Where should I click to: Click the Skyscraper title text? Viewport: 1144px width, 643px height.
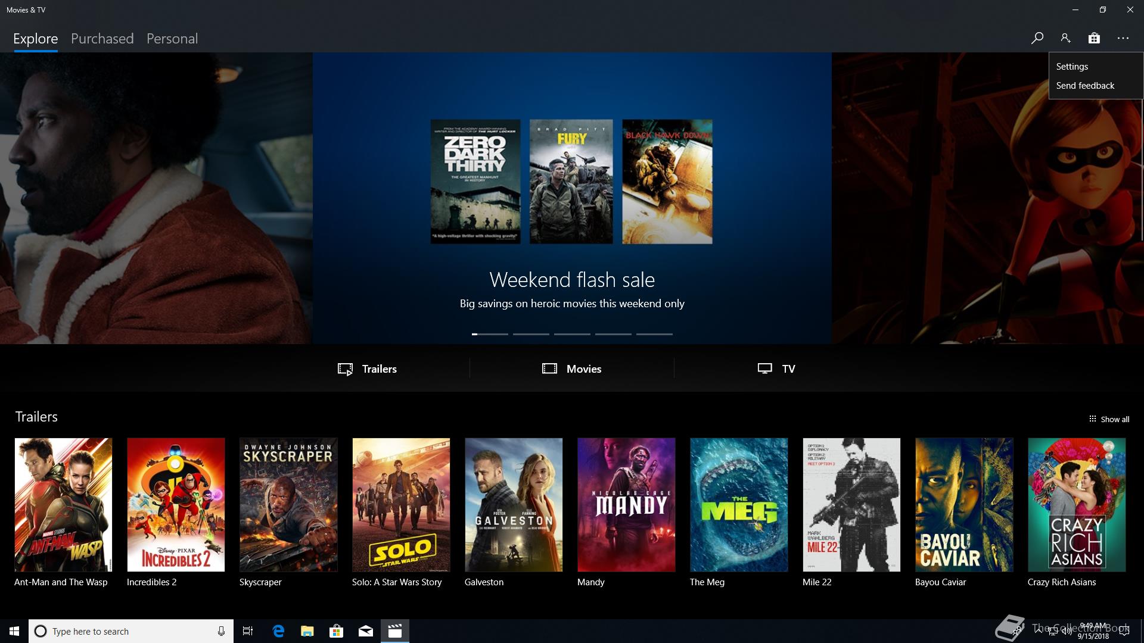[260, 582]
